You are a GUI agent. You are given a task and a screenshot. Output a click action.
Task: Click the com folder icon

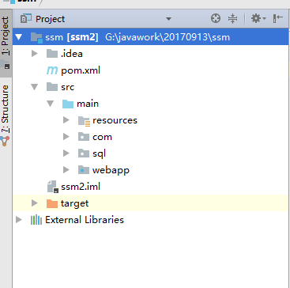pos(84,137)
